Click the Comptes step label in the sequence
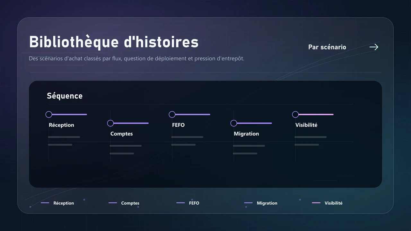Screen dimensions: 411x231 122,134
